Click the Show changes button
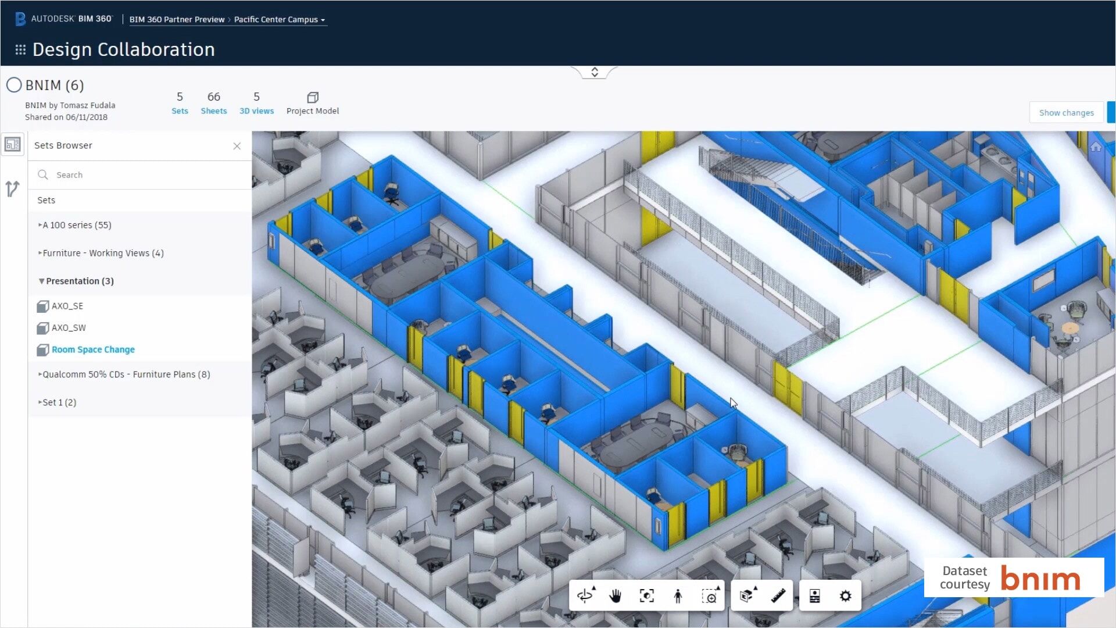The width and height of the screenshot is (1116, 628). coord(1066,112)
